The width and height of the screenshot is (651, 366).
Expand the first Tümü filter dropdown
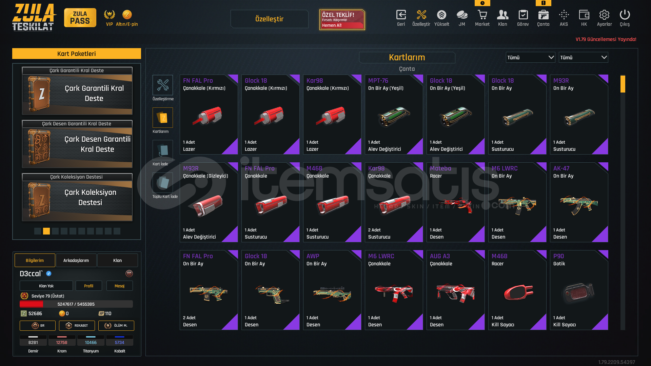(530, 58)
